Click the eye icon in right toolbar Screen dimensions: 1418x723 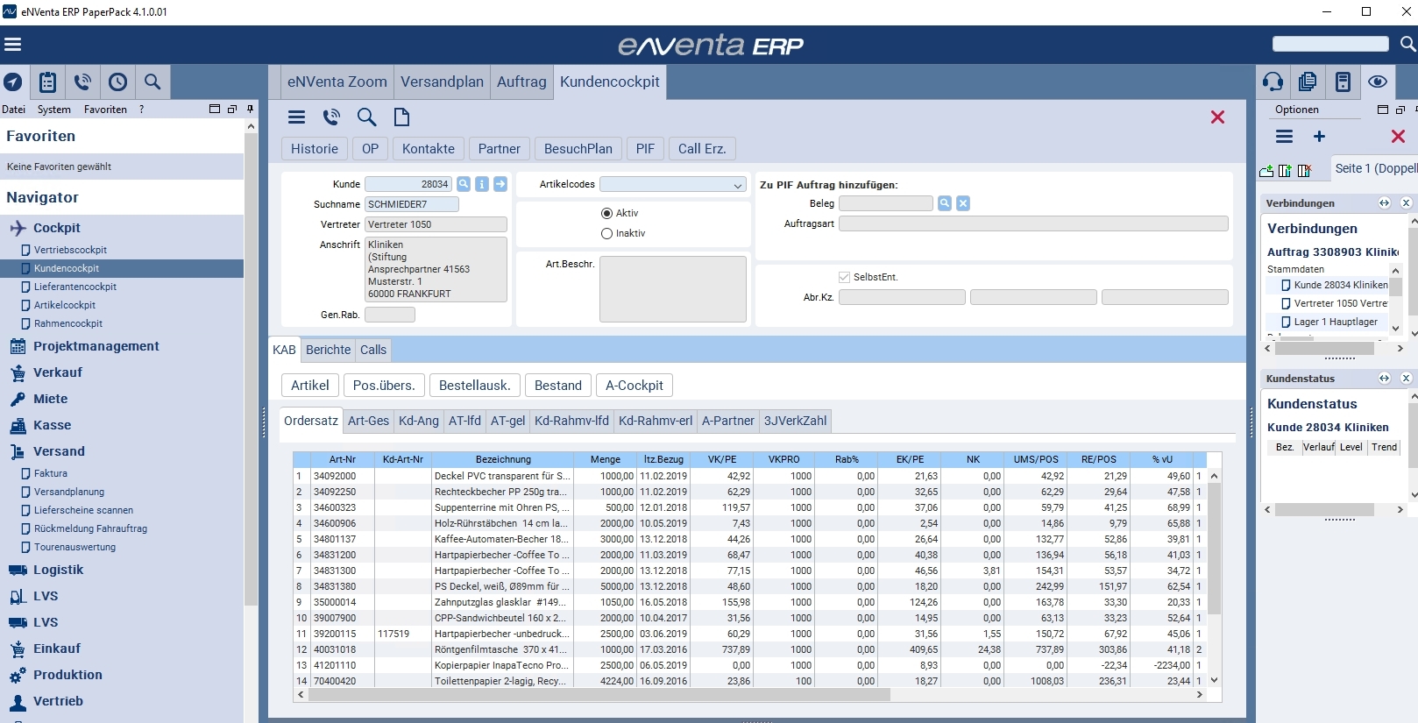1378,82
